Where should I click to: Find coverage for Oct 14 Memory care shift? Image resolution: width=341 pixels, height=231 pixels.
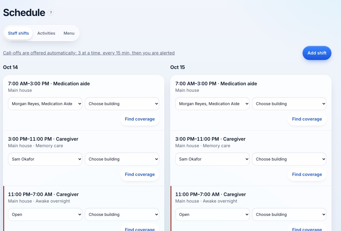(140, 174)
